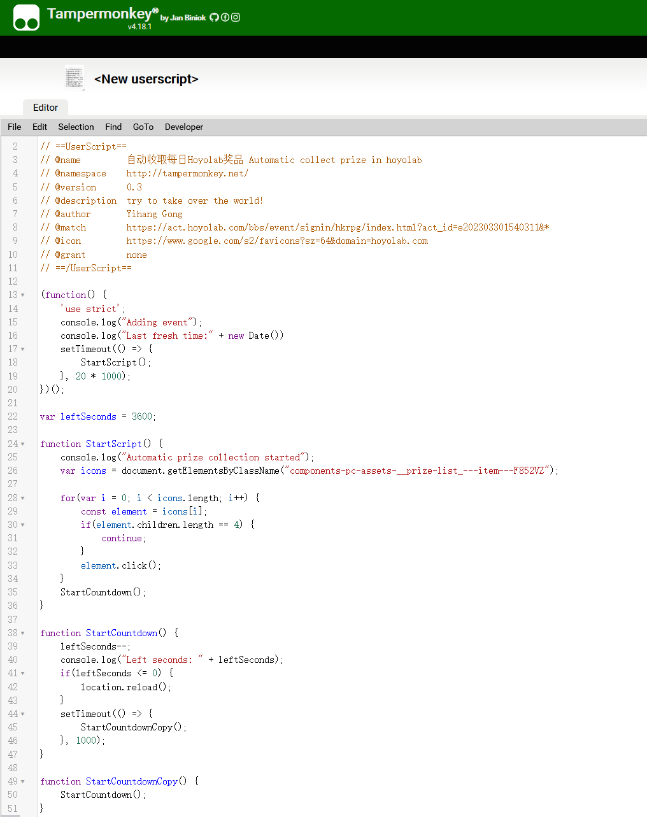Open the Developer menu
Viewport: 647px width, 817px height.
pyautogui.click(x=183, y=127)
